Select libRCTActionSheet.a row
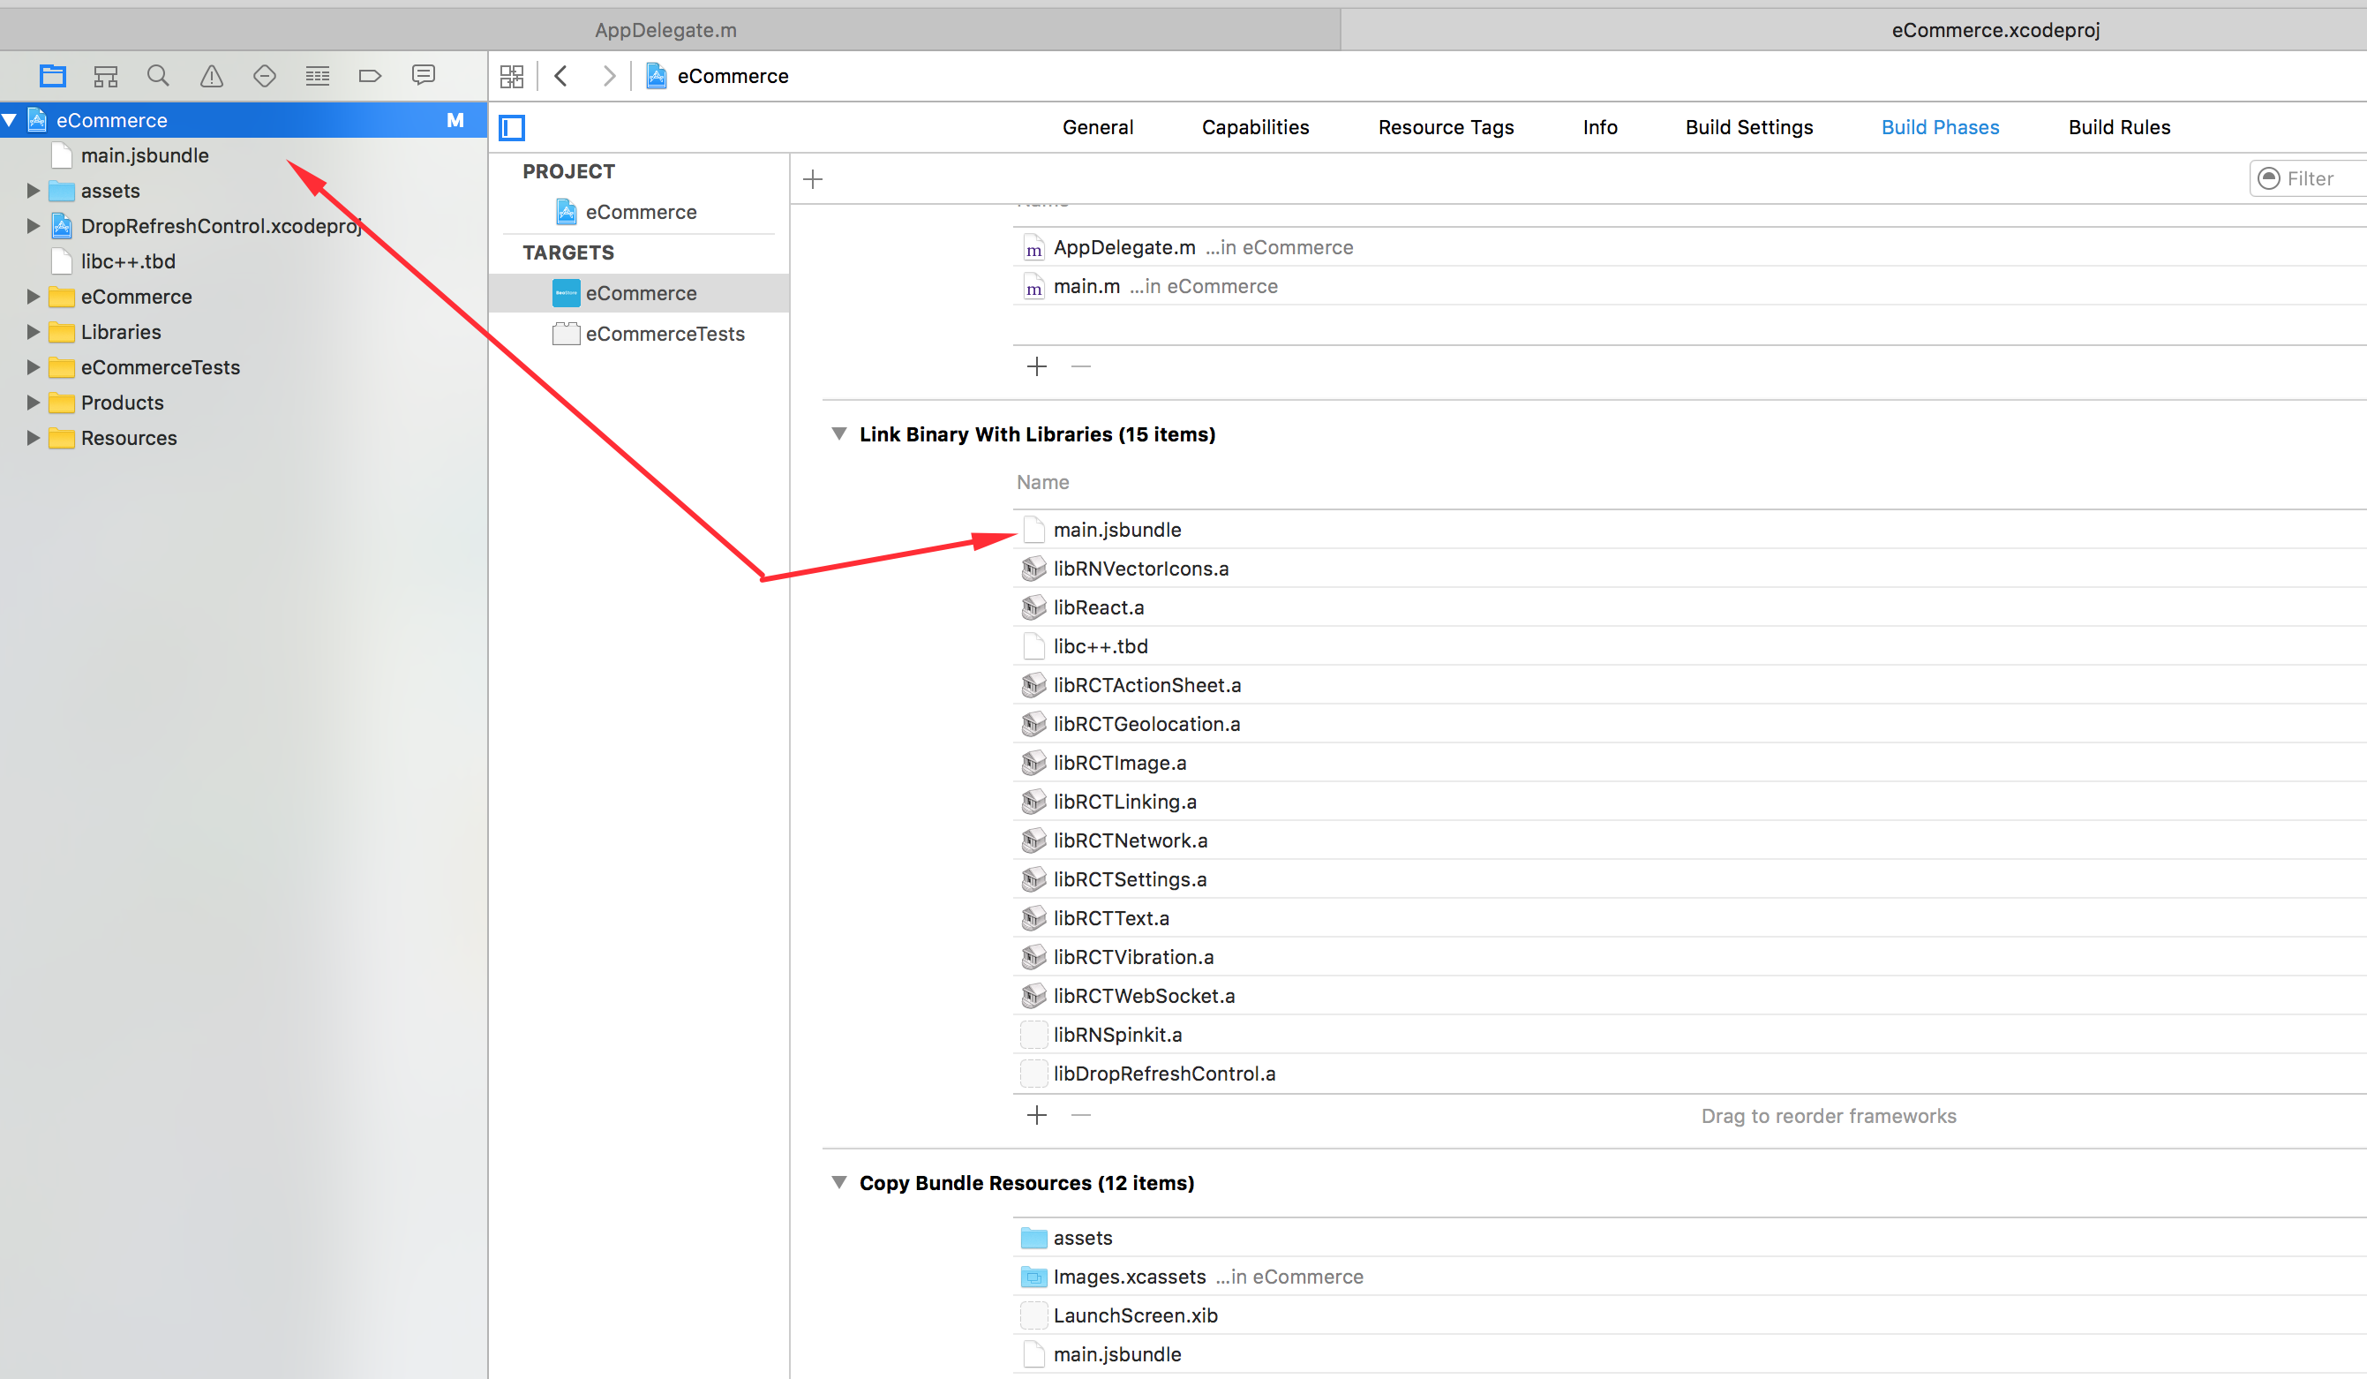 [x=1690, y=685]
